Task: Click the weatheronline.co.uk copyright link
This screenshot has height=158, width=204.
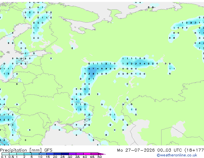Action: [x=177, y=155]
